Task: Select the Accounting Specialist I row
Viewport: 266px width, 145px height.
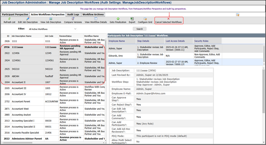Action: tap(53, 121)
